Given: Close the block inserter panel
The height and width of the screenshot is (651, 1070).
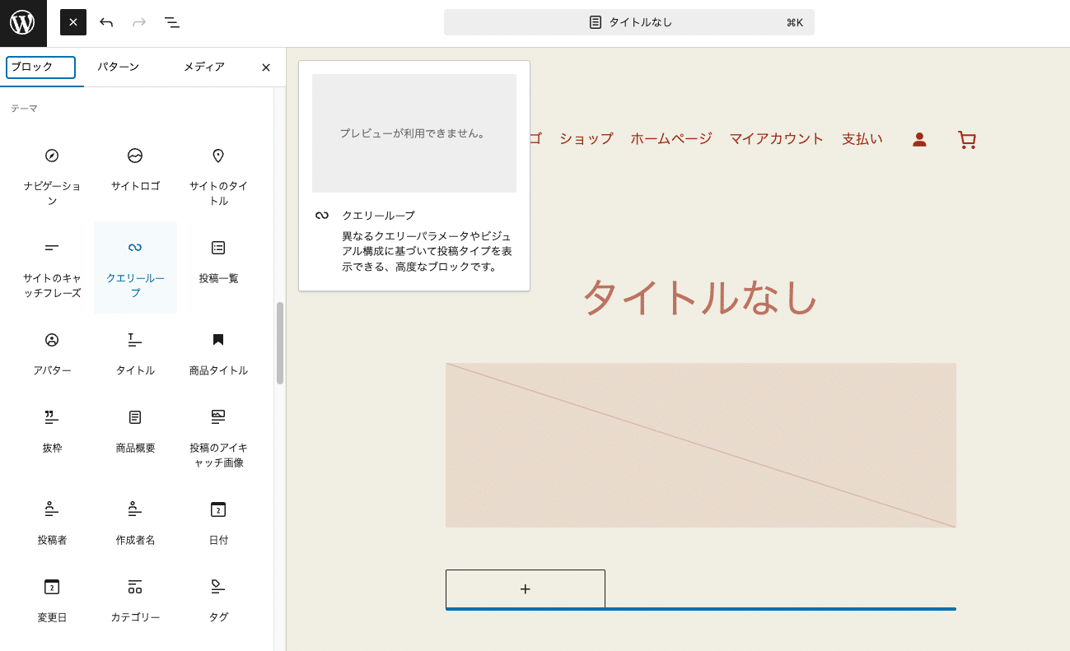Looking at the screenshot, I should pyautogui.click(x=265, y=67).
